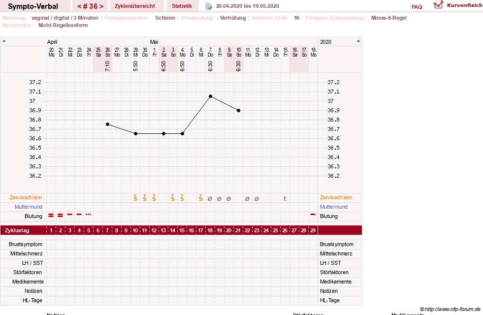
Task: Click the measurement time 7:10
Action: (x=107, y=66)
